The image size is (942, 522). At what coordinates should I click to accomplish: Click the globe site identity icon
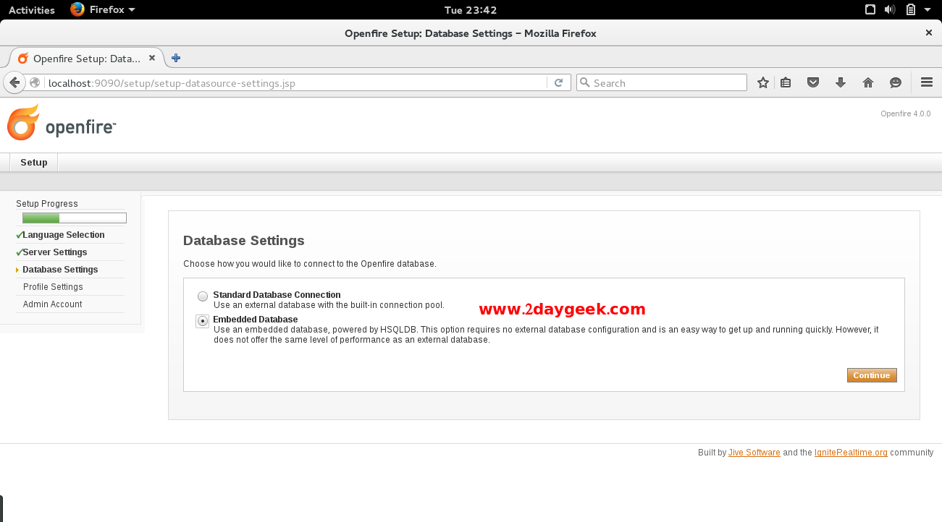(x=35, y=83)
